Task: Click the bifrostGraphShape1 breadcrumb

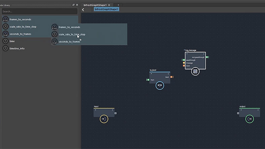Action: (106, 9)
